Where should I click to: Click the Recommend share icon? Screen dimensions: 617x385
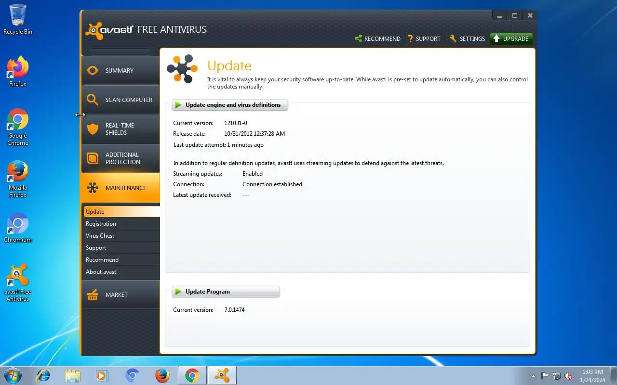pos(358,38)
